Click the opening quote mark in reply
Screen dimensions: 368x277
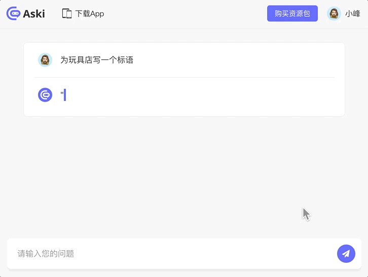point(61,94)
